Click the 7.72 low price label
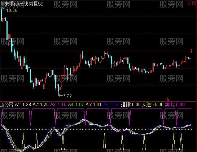 (x=67, y=96)
